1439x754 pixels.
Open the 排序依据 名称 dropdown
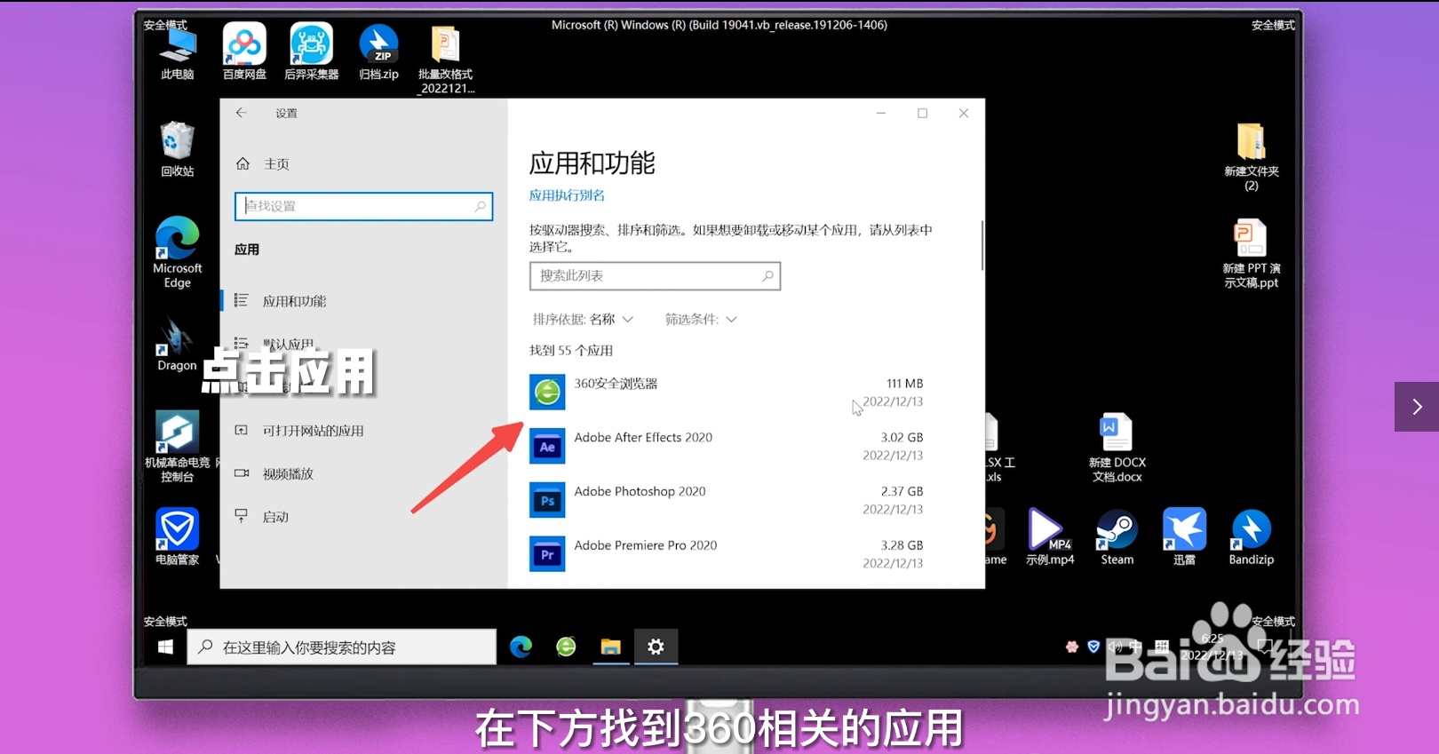[583, 320]
